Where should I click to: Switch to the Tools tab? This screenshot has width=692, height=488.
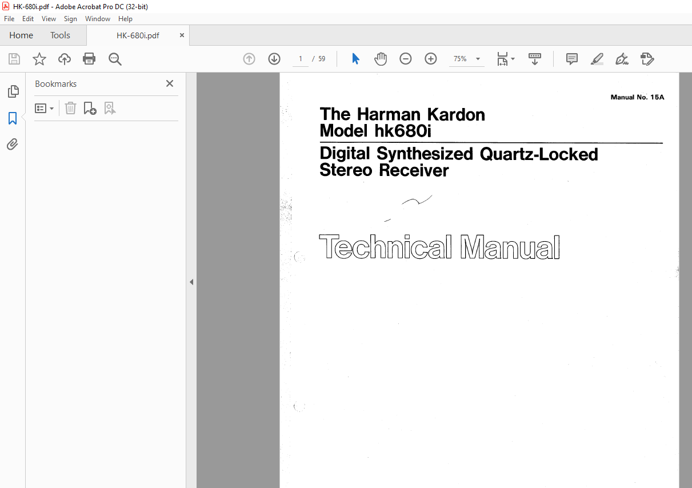(60, 35)
